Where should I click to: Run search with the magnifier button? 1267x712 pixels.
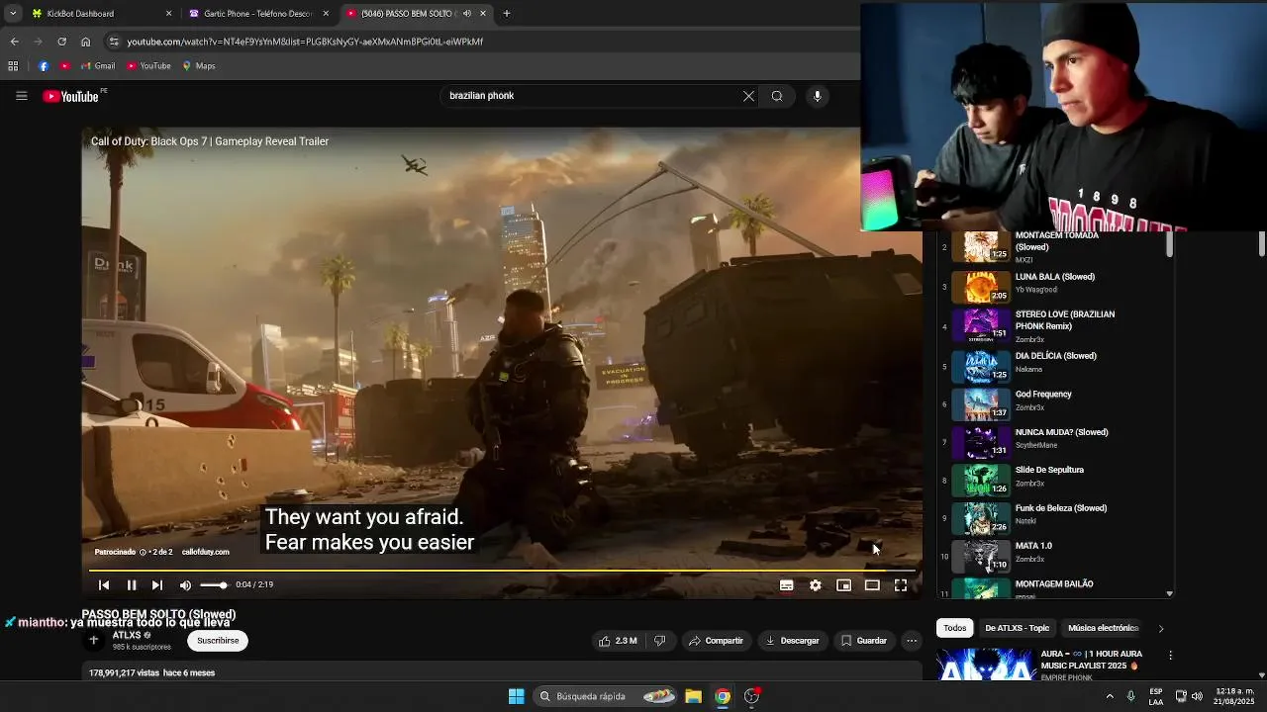(x=777, y=96)
